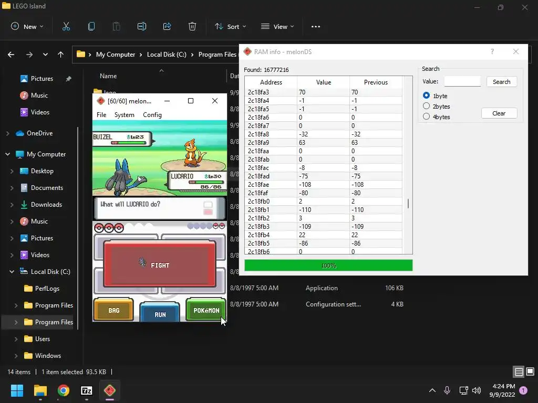Choose RUN in the battle menu

[x=160, y=313]
